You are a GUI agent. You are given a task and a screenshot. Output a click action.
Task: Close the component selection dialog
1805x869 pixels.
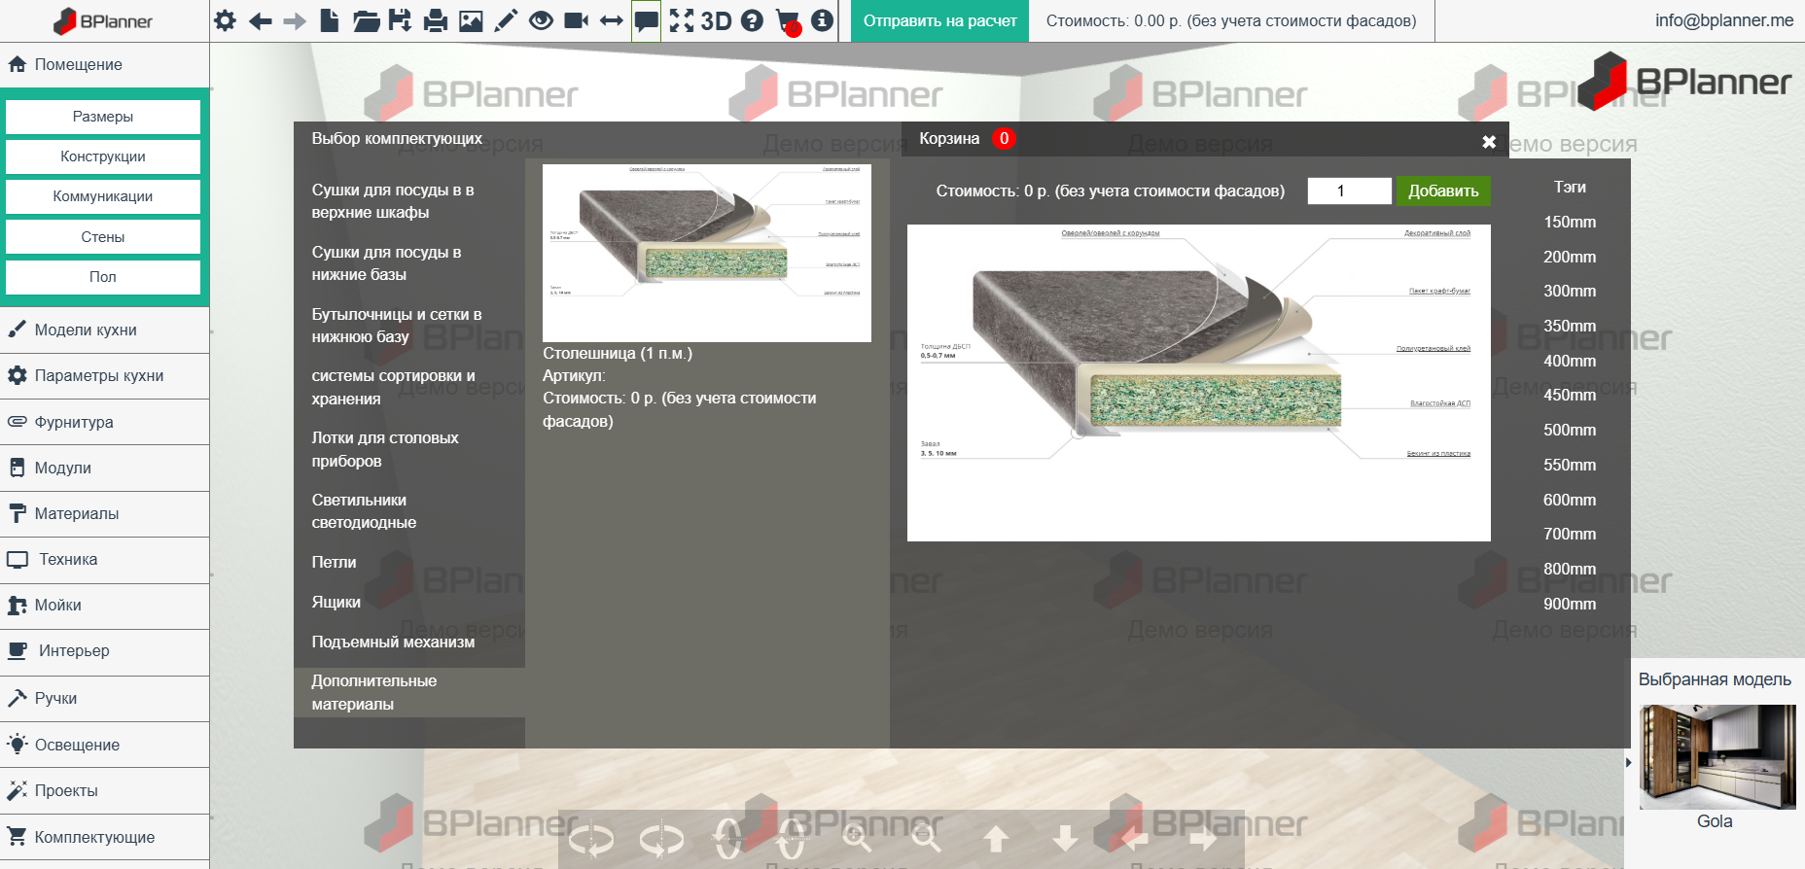(x=1489, y=142)
